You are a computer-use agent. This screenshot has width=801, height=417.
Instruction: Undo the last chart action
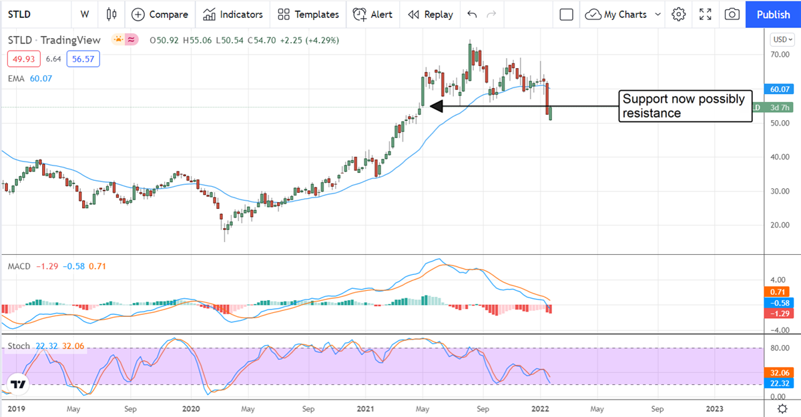pos(472,14)
